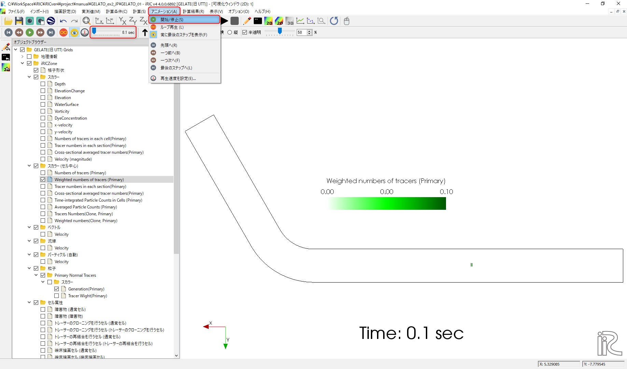Check the DyeConcentration checkbox
This screenshot has width=627, height=369.
43,118
